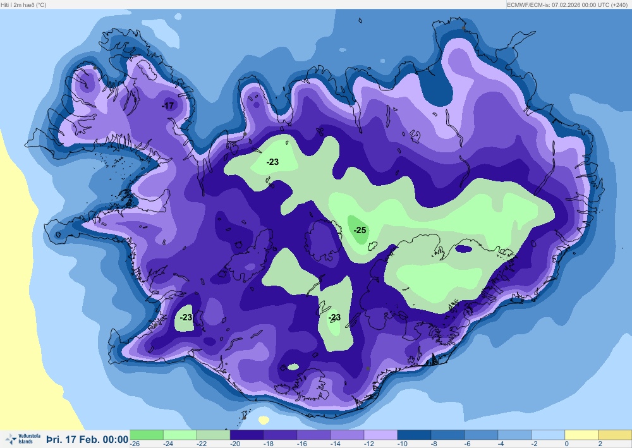The width and height of the screenshot is (632, 448).
Task: Pick the lavender legend swatch between -12 and -10
Action: pyautogui.click(x=380, y=435)
